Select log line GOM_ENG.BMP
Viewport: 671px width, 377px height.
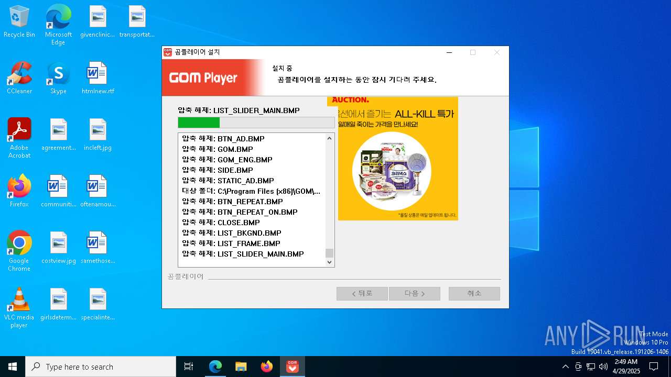pyautogui.click(x=227, y=160)
